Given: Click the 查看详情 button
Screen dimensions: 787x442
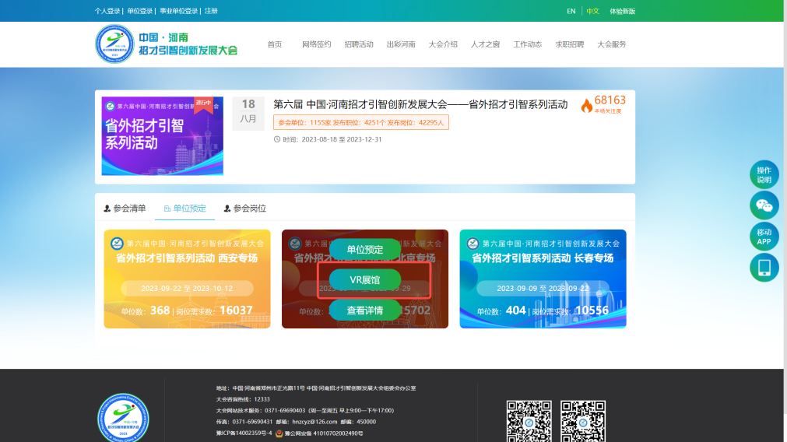Looking at the screenshot, I should pyautogui.click(x=365, y=310).
